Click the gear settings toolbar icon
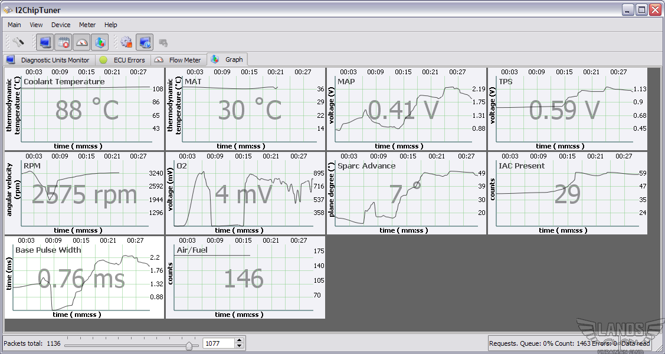Image resolution: width=665 pixels, height=354 pixels. click(126, 42)
